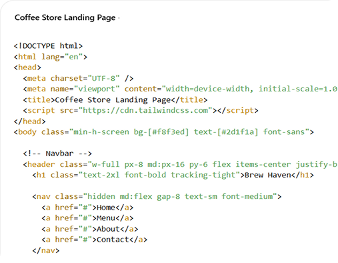
Task: Click the tailwindcss script src line
Action: point(141,111)
